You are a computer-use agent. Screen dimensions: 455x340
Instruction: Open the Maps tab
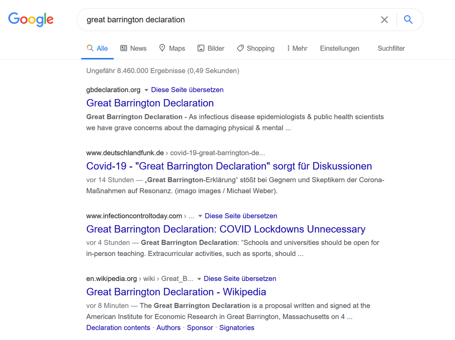[x=172, y=48]
